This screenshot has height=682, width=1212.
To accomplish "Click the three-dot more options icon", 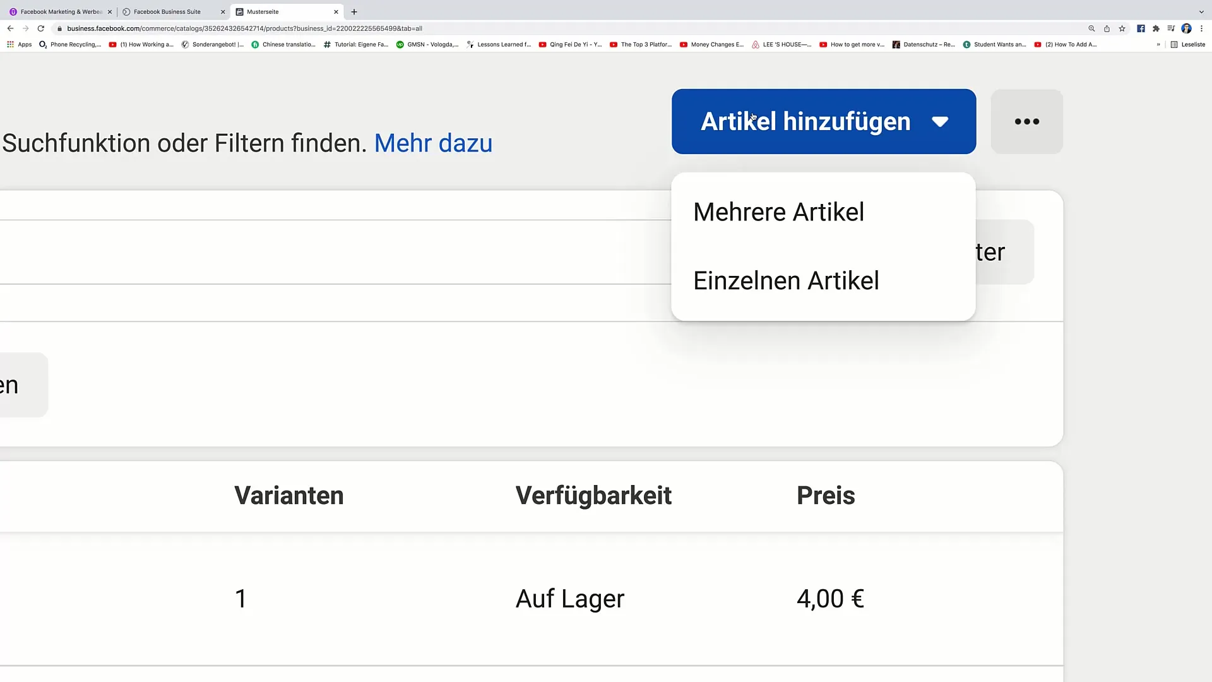I will click(x=1027, y=121).
